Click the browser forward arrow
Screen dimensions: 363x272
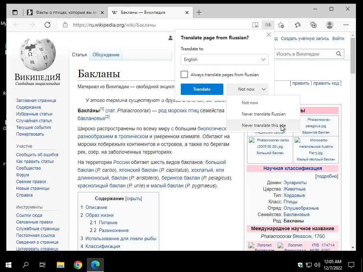point(32,25)
